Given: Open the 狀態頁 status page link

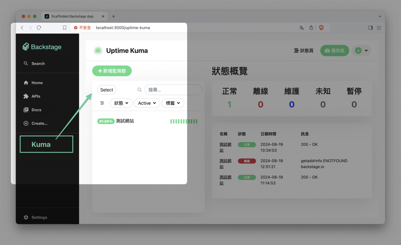Looking at the screenshot, I should pyautogui.click(x=303, y=50).
